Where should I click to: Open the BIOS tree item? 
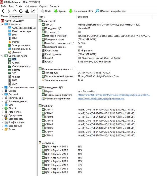[13, 80]
